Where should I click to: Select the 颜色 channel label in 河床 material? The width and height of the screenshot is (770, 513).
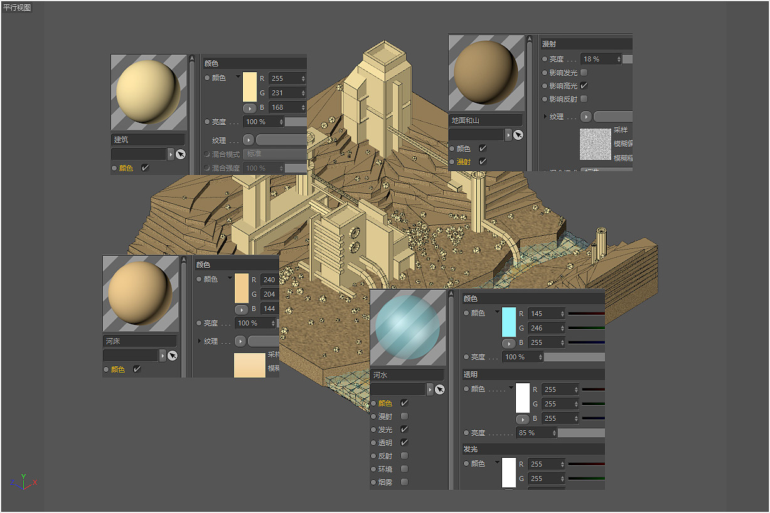coord(118,369)
